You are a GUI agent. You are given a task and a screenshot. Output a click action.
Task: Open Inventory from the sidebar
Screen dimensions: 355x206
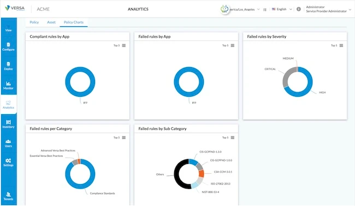[x=8, y=124]
